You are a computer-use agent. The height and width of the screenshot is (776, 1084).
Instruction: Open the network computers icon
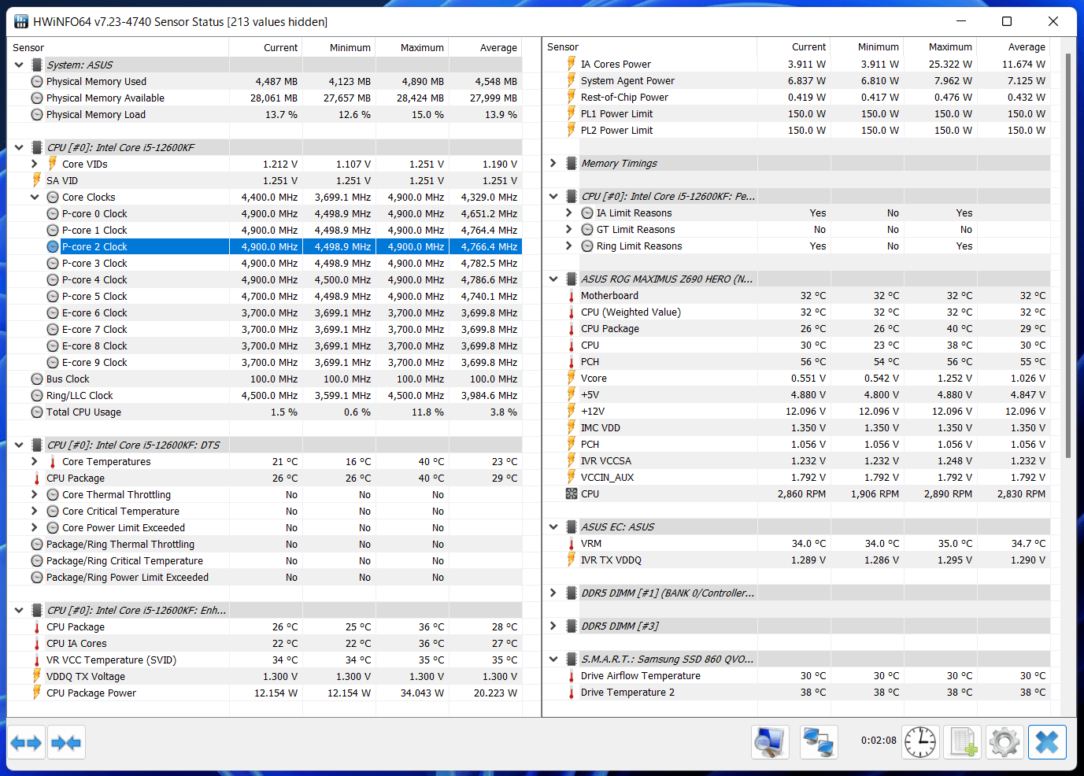coord(819,742)
